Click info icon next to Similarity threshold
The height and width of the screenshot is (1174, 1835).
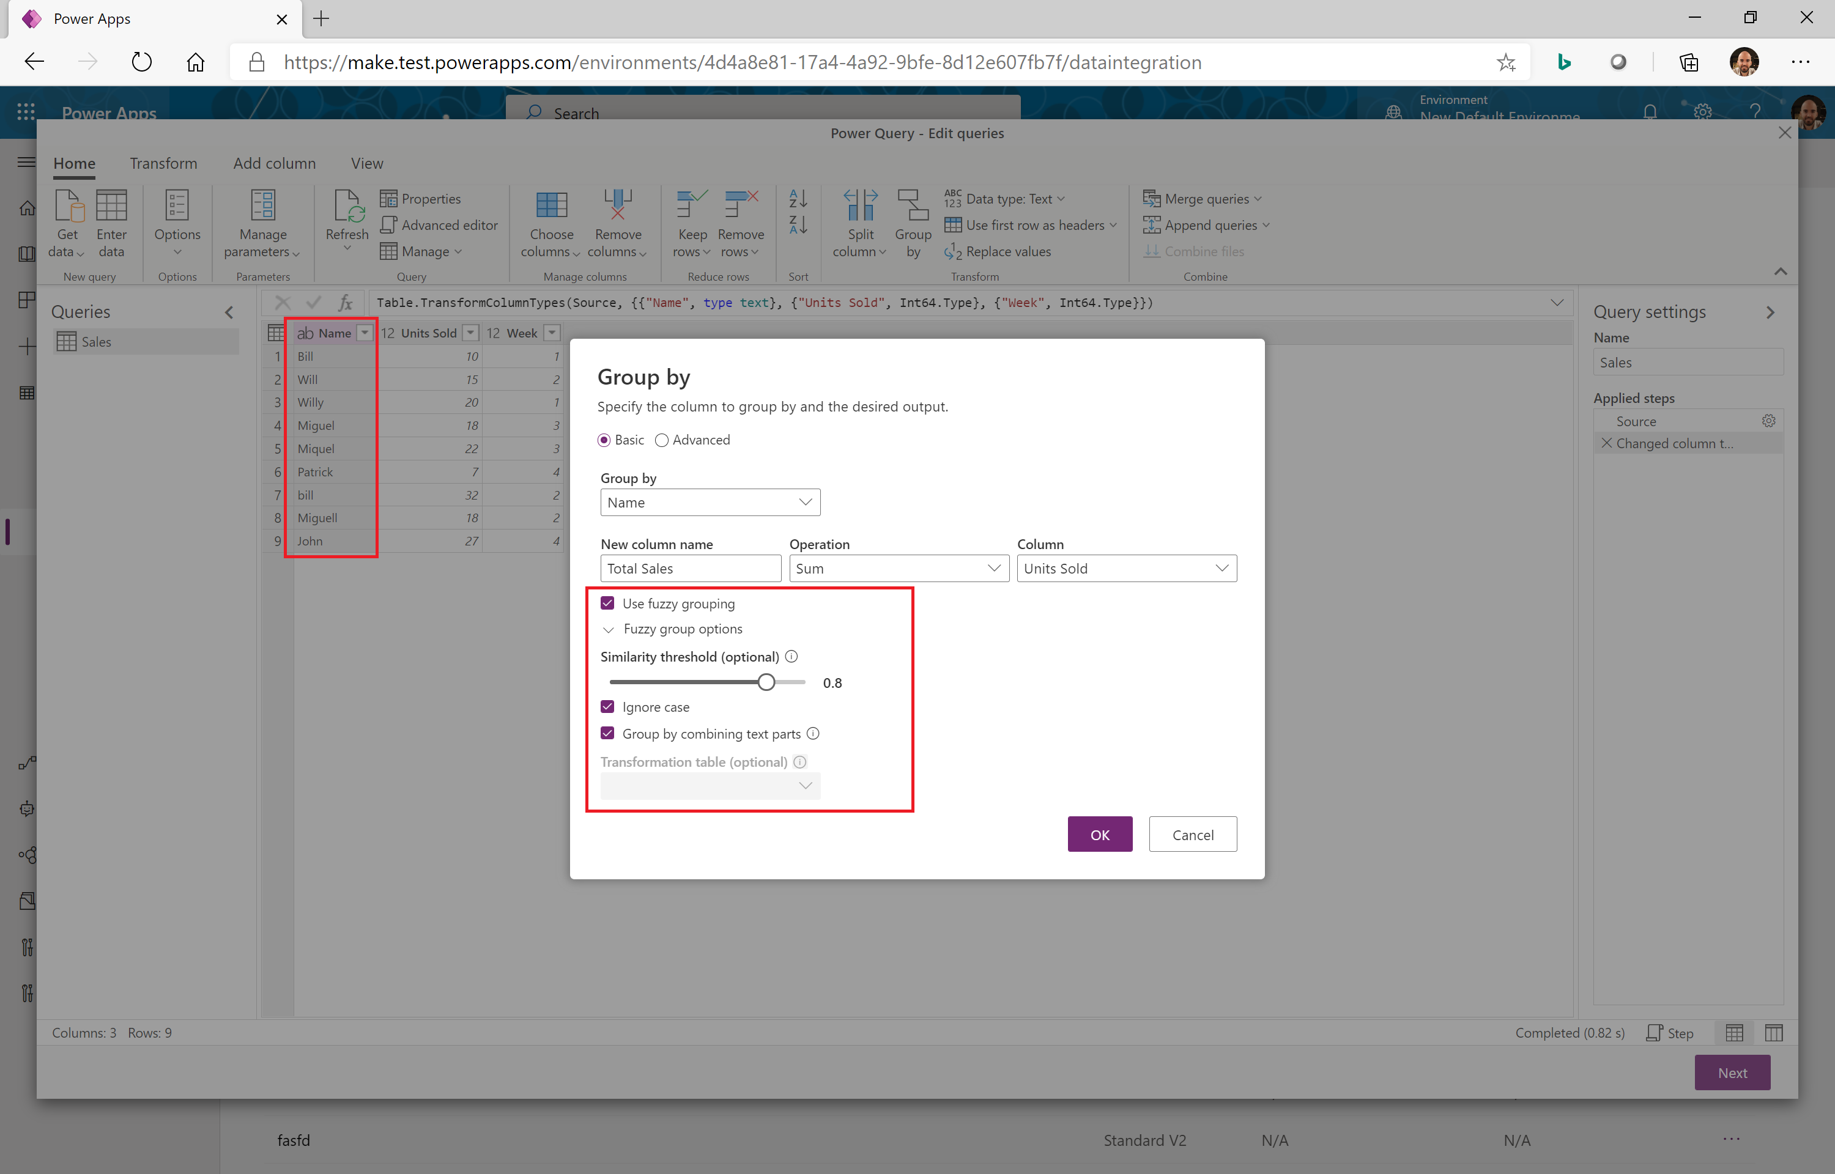click(x=791, y=656)
